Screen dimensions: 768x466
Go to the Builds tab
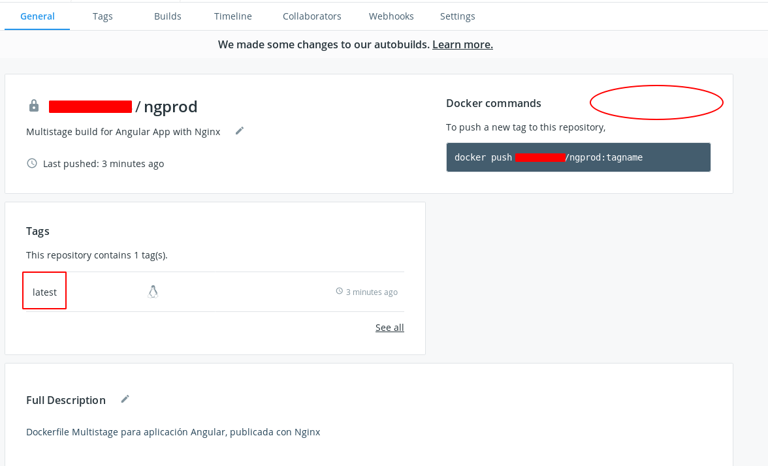pos(168,16)
